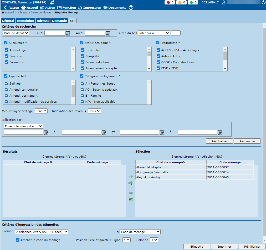Remove all items from selection arrow
Screen dimensions: 266x250
(x=130, y=200)
